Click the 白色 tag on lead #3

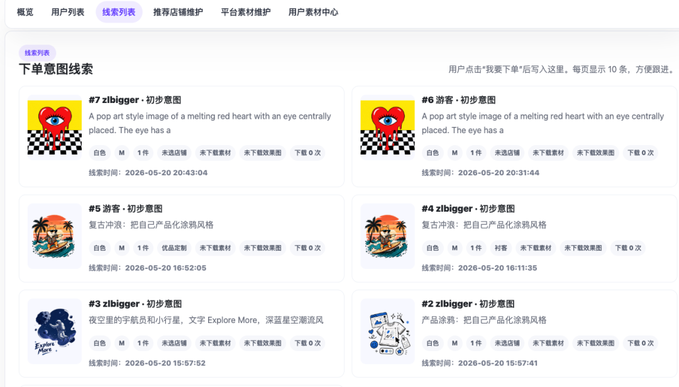click(x=99, y=343)
